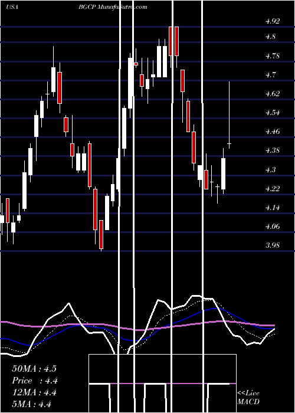
Task: Click the 50MA : 4.5 readout
Action: tap(34, 369)
